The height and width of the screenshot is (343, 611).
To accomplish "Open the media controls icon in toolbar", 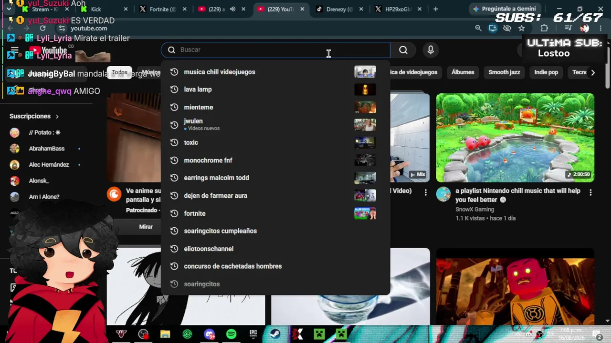I will 568,29.
